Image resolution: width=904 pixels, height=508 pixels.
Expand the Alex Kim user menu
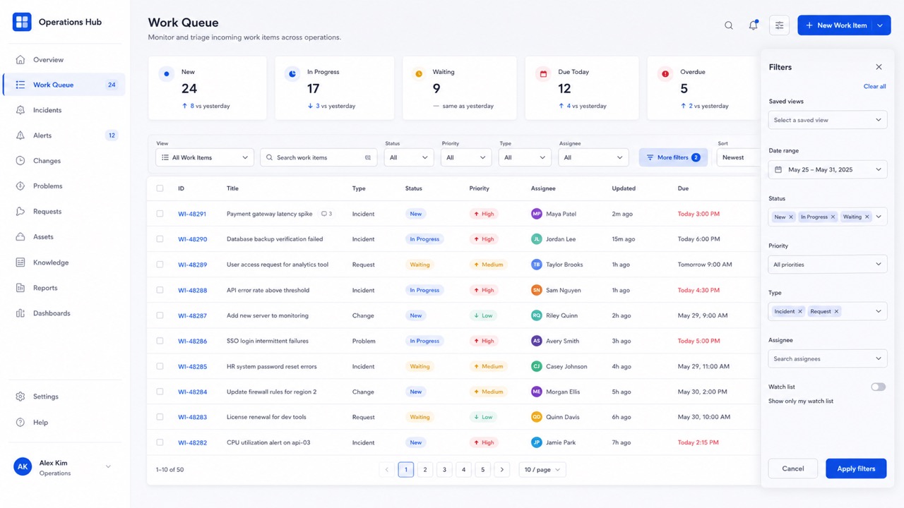click(x=108, y=466)
